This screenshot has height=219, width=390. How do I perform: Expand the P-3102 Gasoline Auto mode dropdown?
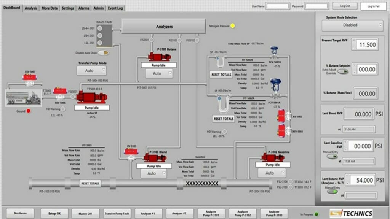pyautogui.click(x=272, y=173)
